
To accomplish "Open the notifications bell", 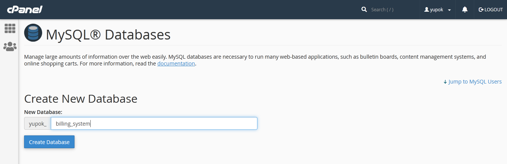I will pyautogui.click(x=465, y=9).
